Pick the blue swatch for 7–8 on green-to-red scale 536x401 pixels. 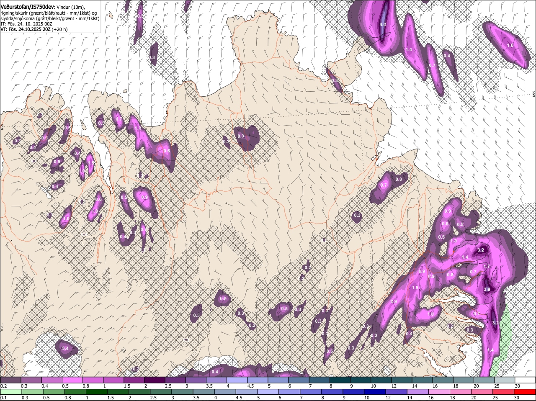coord(311,392)
